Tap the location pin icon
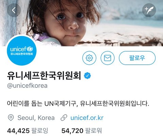Viewport: 163px width, 139px height. pos(11,118)
